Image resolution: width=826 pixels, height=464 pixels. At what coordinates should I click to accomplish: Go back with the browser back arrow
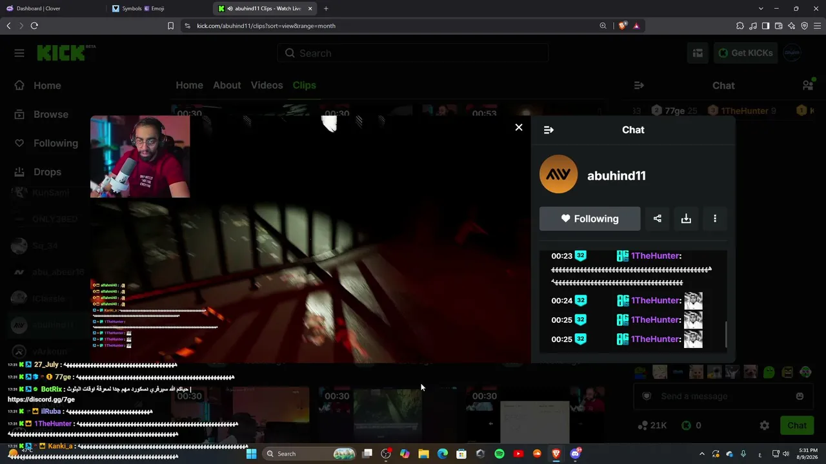(x=8, y=26)
